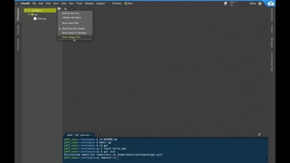Open the File menu
The width and height of the screenshot is (290, 163).
34,4
